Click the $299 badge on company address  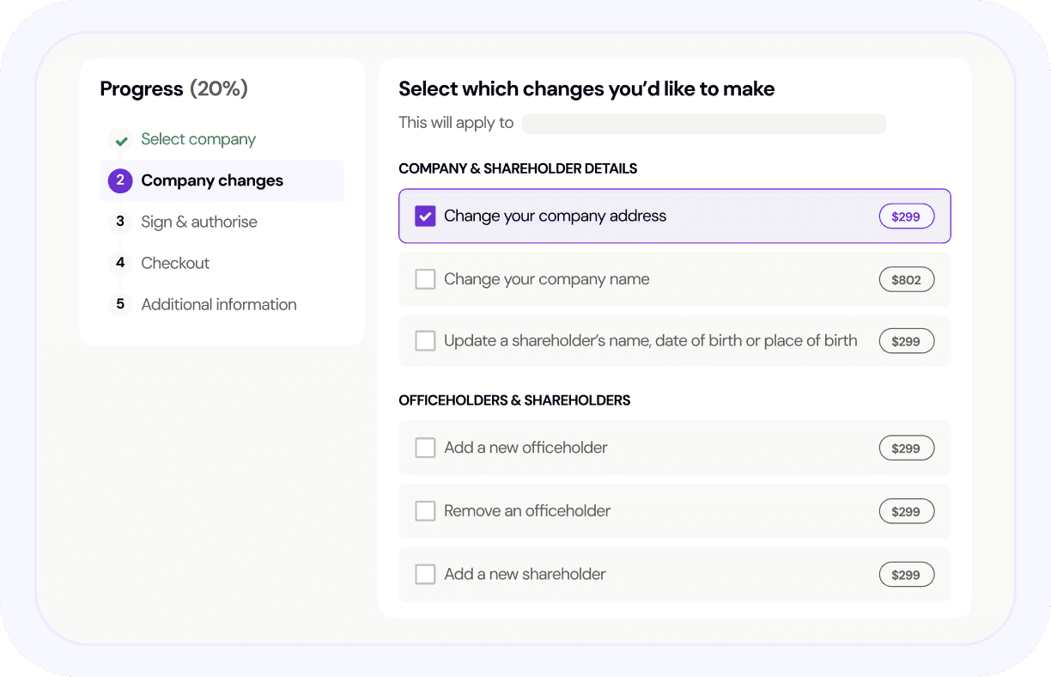click(906, 217)
